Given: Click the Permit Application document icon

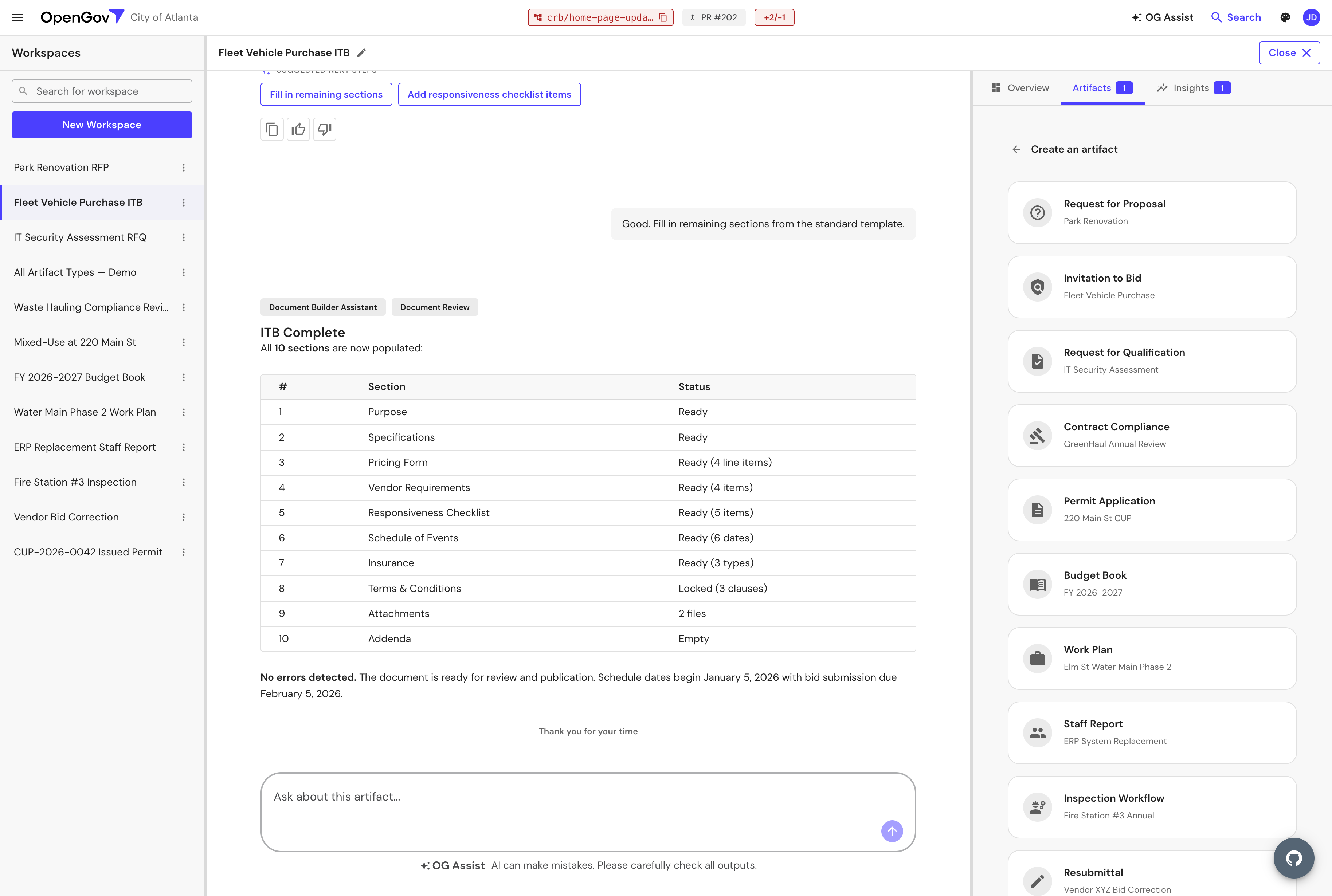Looking at the screenshot, I should click(x=1037, y=510).
